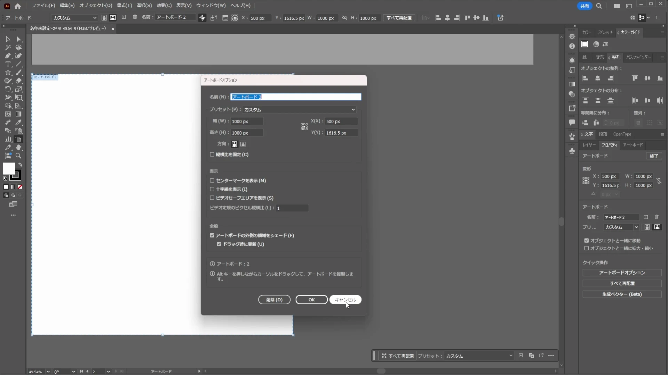Viewport: 668px width, 375px height.
Task: Open the artboard number dropdown in status bar
Action: point(108,372)
